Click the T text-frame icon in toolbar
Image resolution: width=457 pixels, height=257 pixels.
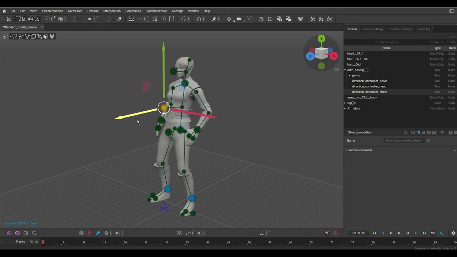tap(163, 19)
